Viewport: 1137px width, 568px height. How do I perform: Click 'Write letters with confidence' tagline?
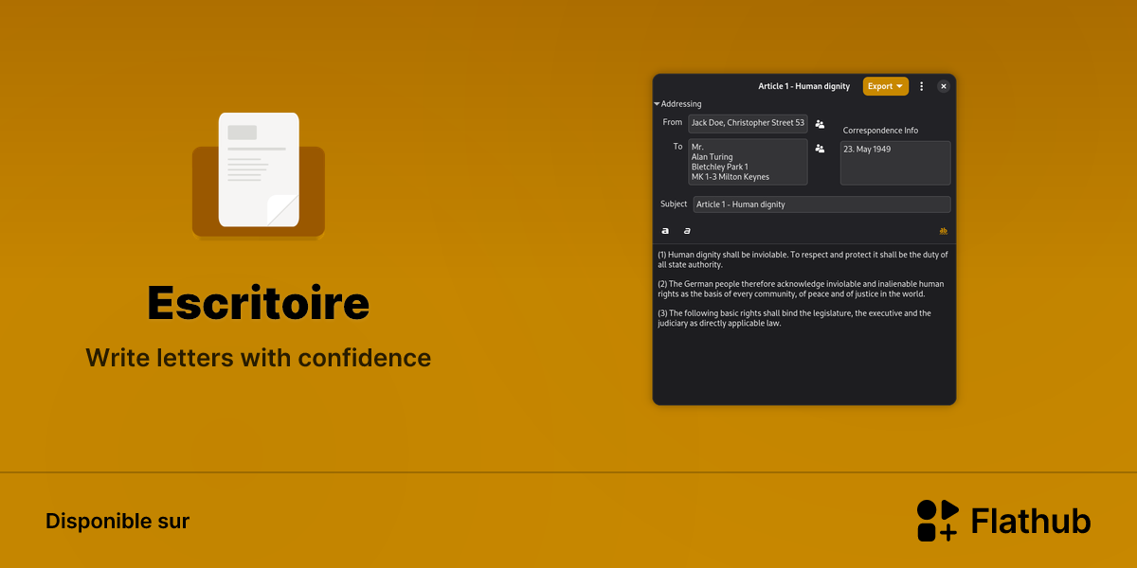[x=259, y=358]
